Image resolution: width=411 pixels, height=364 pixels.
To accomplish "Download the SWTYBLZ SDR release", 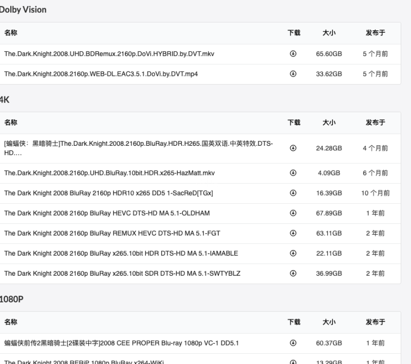I will click(293, 274).
